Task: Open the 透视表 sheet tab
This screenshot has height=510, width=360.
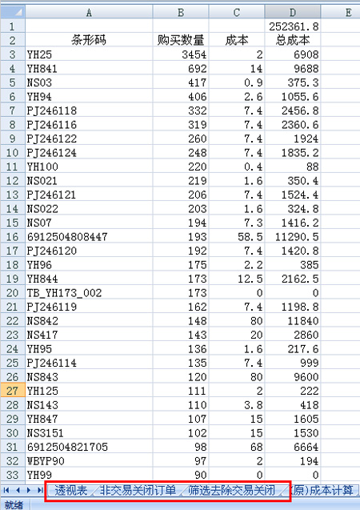Action: [x=71, y=490]
